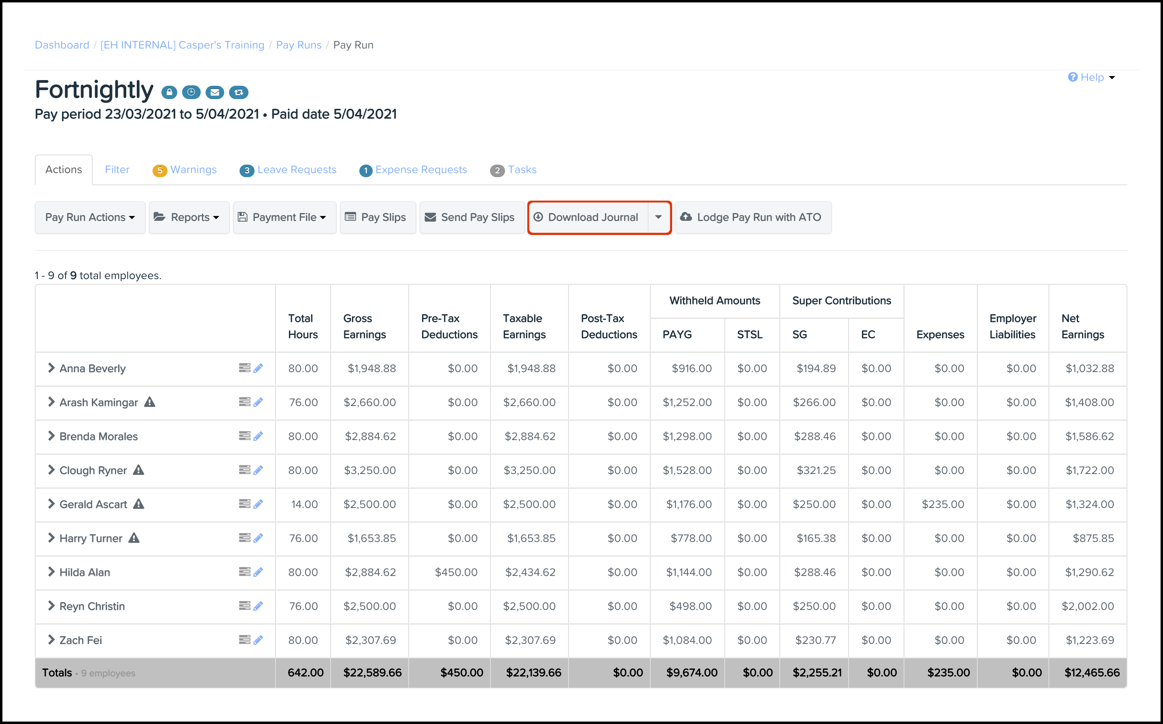This screenshot has width=1163, height=724.
Task: Click the clock icon beside Fortnightly title
Action: click(x=191, y=92)
